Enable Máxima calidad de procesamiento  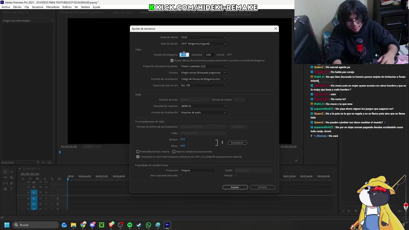174,152
